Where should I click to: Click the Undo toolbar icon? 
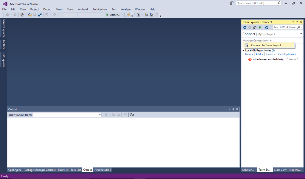pyautogui.click(x=47, y=15)
